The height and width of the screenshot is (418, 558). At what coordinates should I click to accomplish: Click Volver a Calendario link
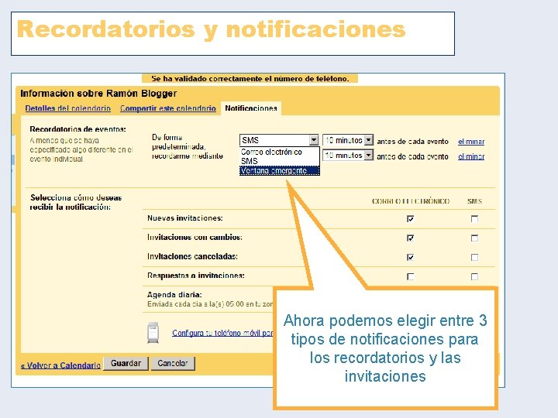[60, 365]
